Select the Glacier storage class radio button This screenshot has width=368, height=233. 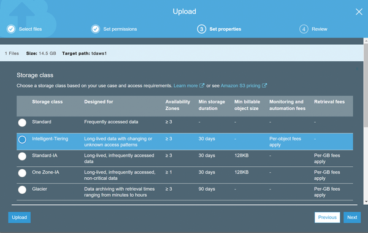pyautogui.click(x=22, y=190)
